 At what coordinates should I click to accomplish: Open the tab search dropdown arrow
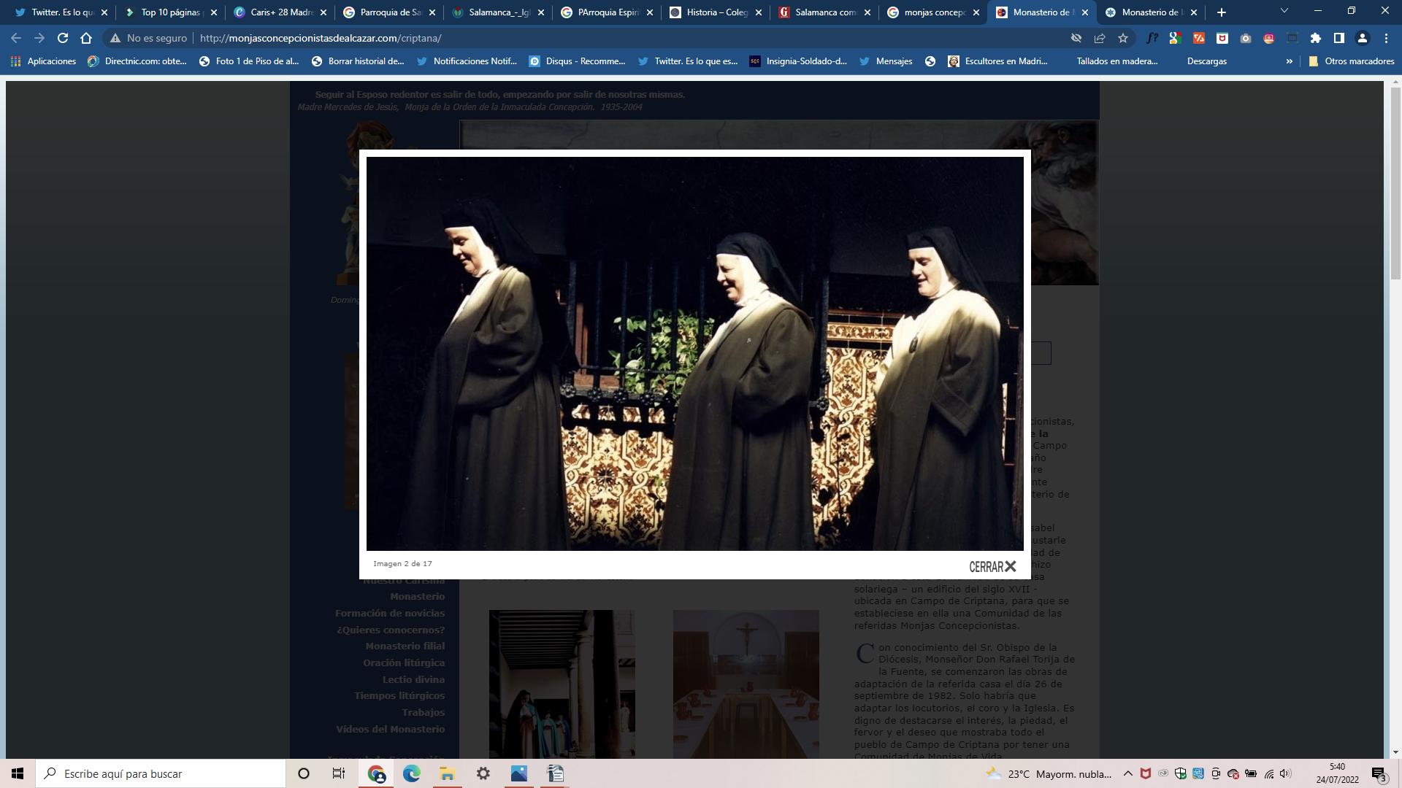click(1284, 11)
